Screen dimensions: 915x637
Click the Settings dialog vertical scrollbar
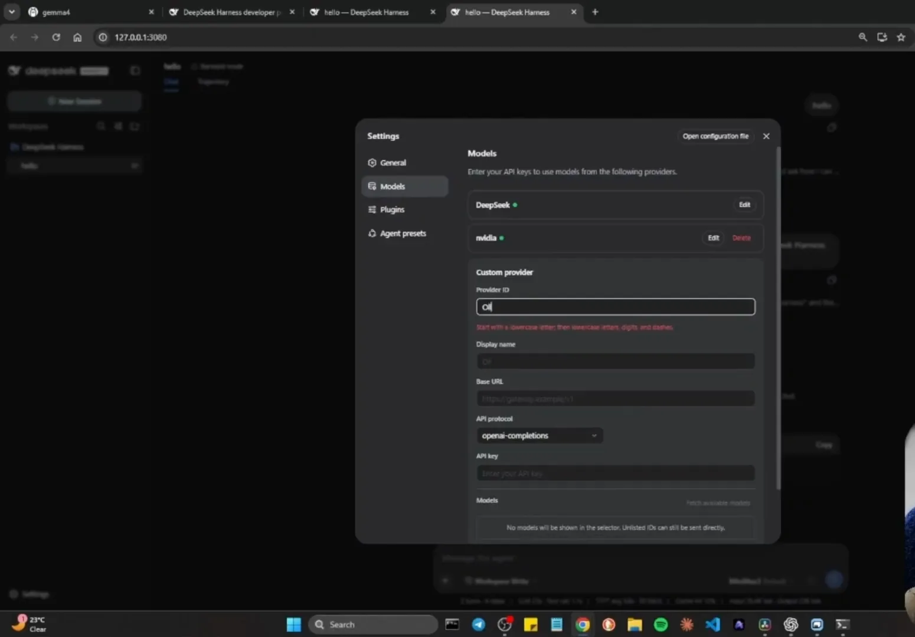point(778,318)
